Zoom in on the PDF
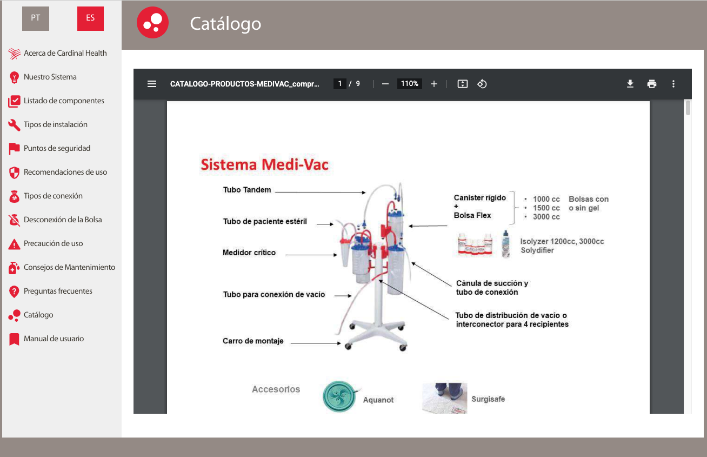The height and width of the screenshot is (457, 707). click(x=433, y=84)
